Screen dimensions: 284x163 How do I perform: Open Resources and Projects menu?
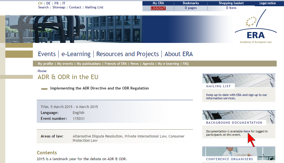click(x=128, y=54)
